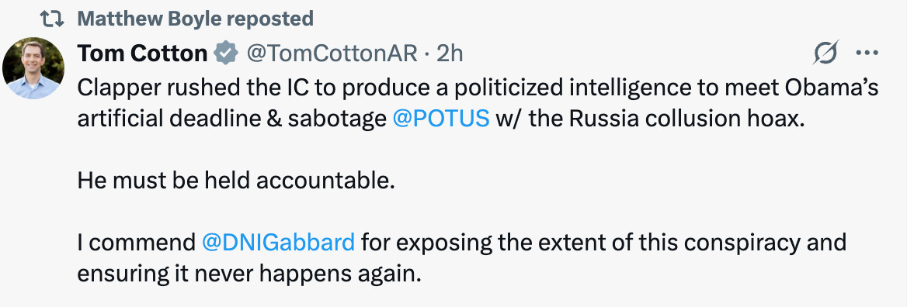Click the repost arrows icon above the tweet
The image size is (907, 307).
(54, 19)
